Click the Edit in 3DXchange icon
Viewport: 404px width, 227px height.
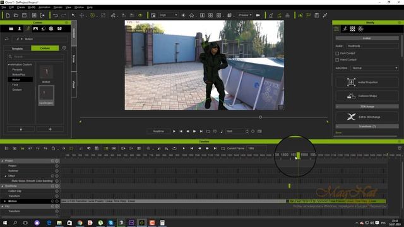point(351,117)
